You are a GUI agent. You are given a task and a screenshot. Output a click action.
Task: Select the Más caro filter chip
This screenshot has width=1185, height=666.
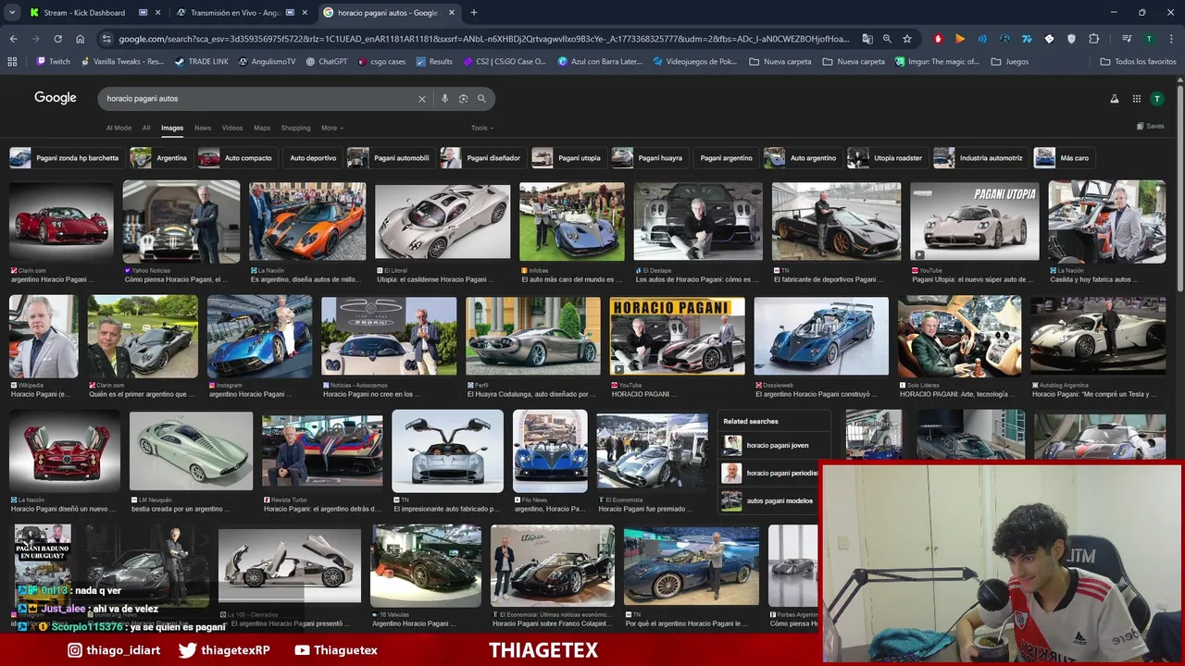pyautogui.click(x=1063, y=158)
